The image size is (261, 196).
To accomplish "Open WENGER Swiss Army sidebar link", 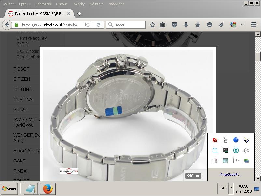I will pyautogui.click(x=26, y=138).
